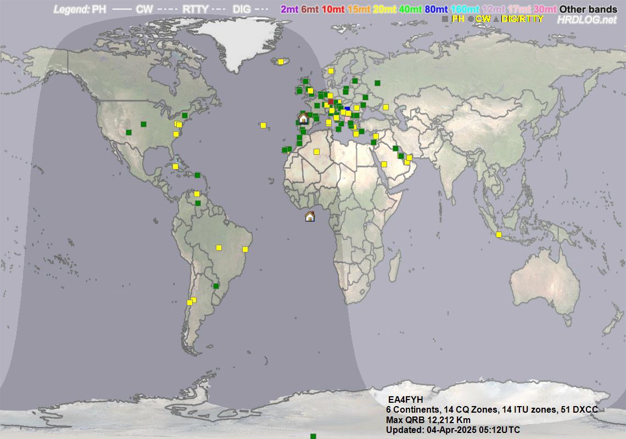Select the yellow marker in Algeria
The image size is (626, 439).
click(x=316, y=151)
